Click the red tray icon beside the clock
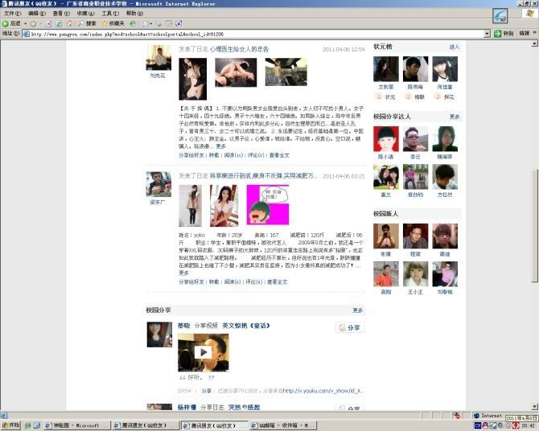539x431 pixels. [515, 426]
